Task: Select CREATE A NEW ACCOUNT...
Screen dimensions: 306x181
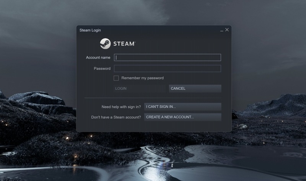Action: pyautogui.click(x=183, y=117)
